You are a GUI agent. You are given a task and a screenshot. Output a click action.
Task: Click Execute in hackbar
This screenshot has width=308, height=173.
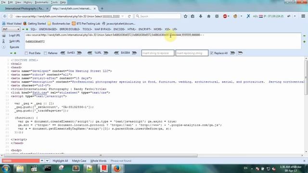click(14, 47)
